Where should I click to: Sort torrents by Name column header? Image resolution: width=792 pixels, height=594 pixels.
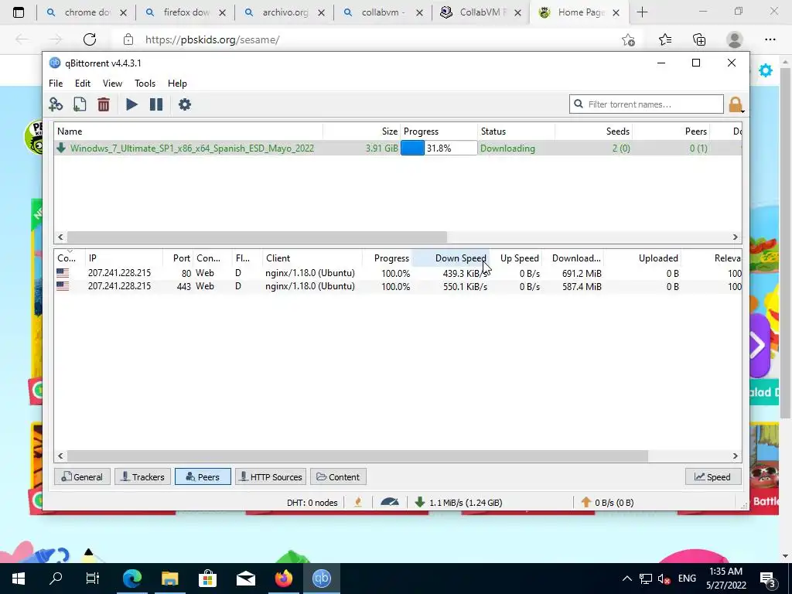click(189, 131)
